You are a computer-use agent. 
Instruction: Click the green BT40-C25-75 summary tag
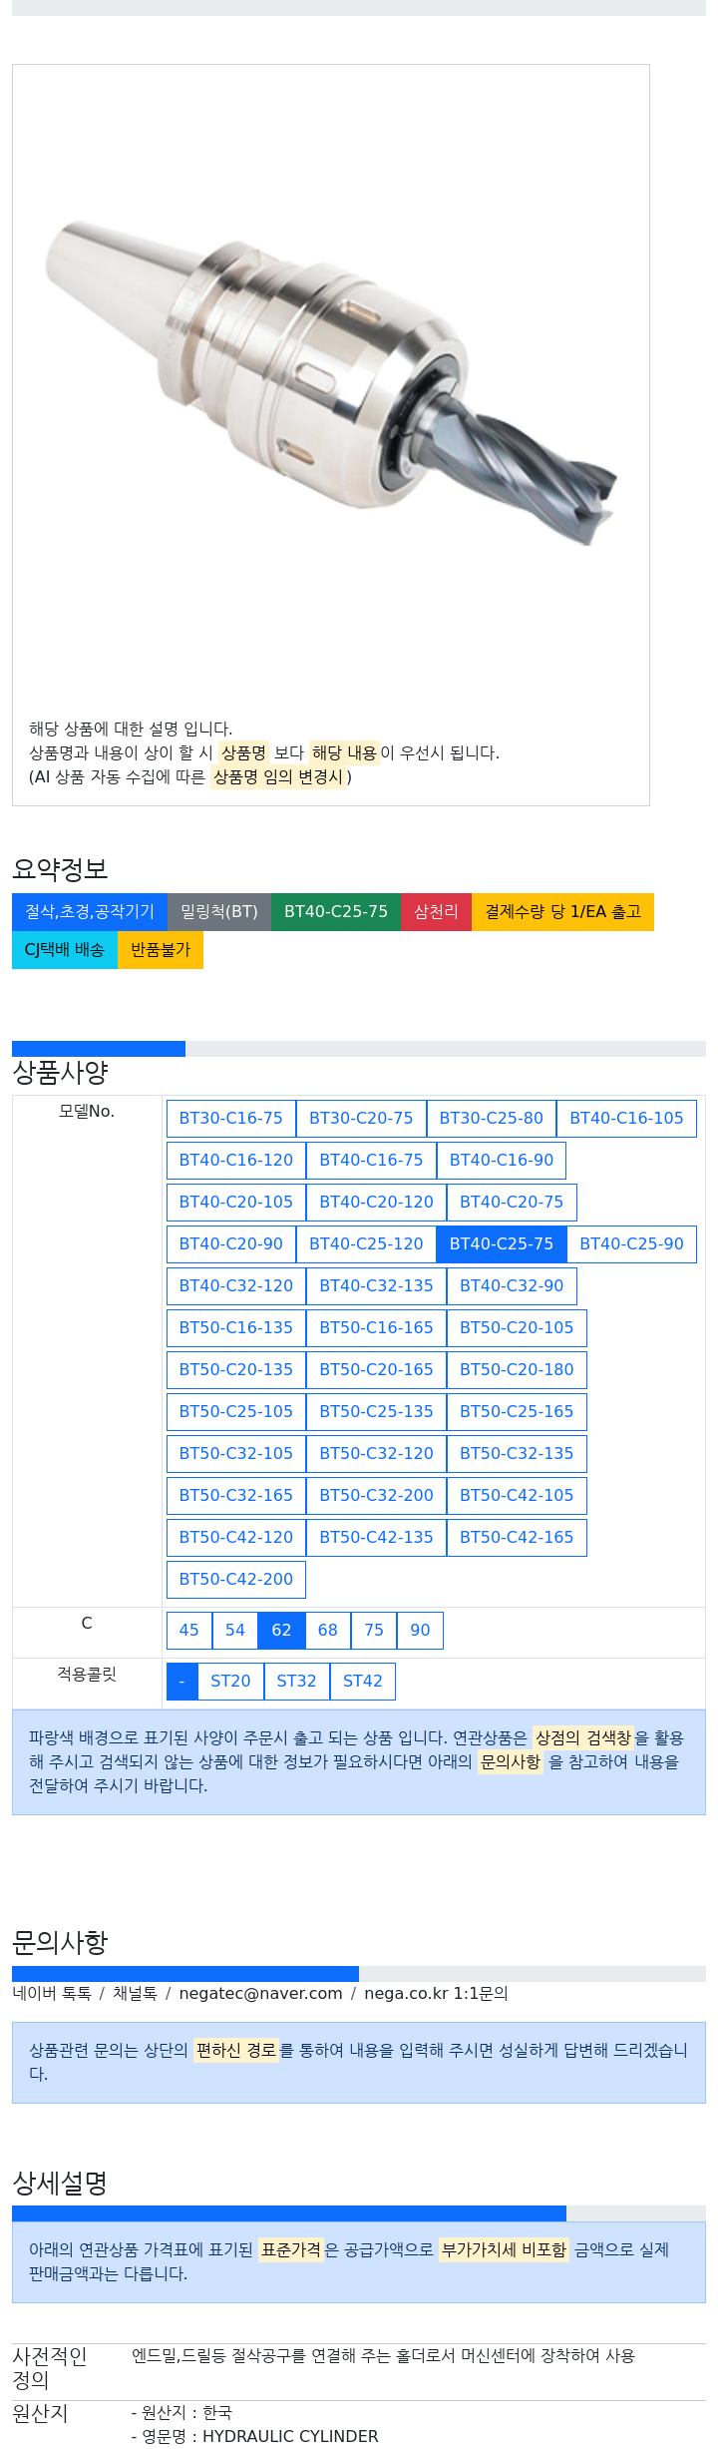[335, 911]
